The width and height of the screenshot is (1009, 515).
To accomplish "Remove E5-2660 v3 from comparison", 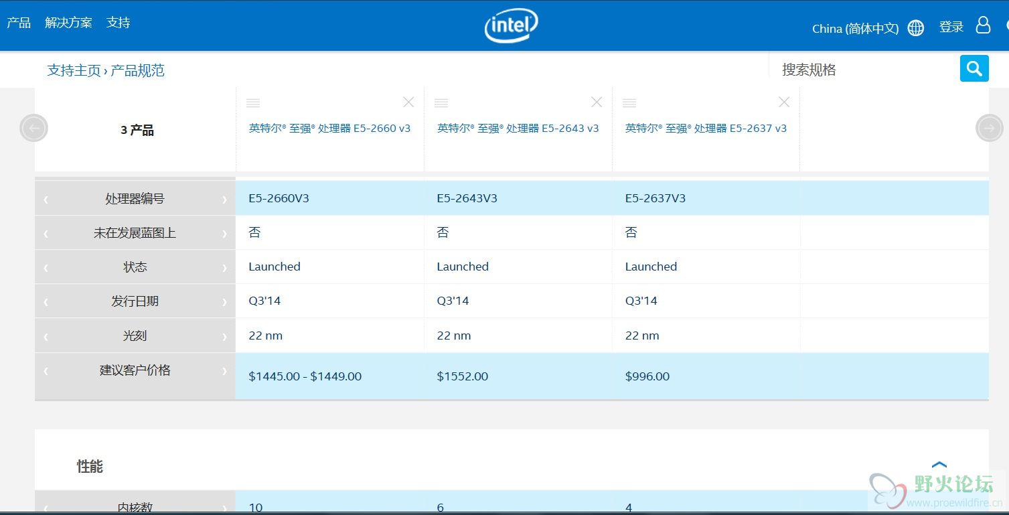I will [x=408, y=102].
